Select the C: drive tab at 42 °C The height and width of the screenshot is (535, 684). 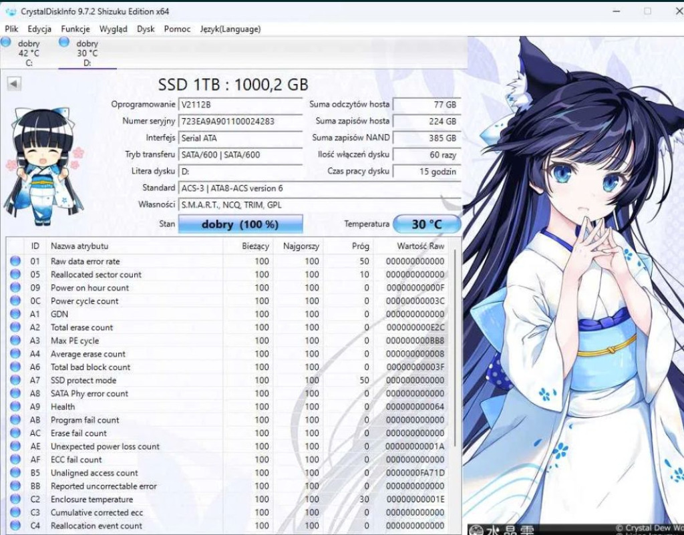point(29,53)
